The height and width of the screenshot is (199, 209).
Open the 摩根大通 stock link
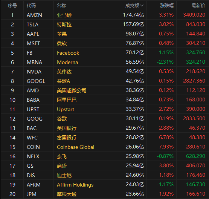pyautogui.click(x=67, y=194)
